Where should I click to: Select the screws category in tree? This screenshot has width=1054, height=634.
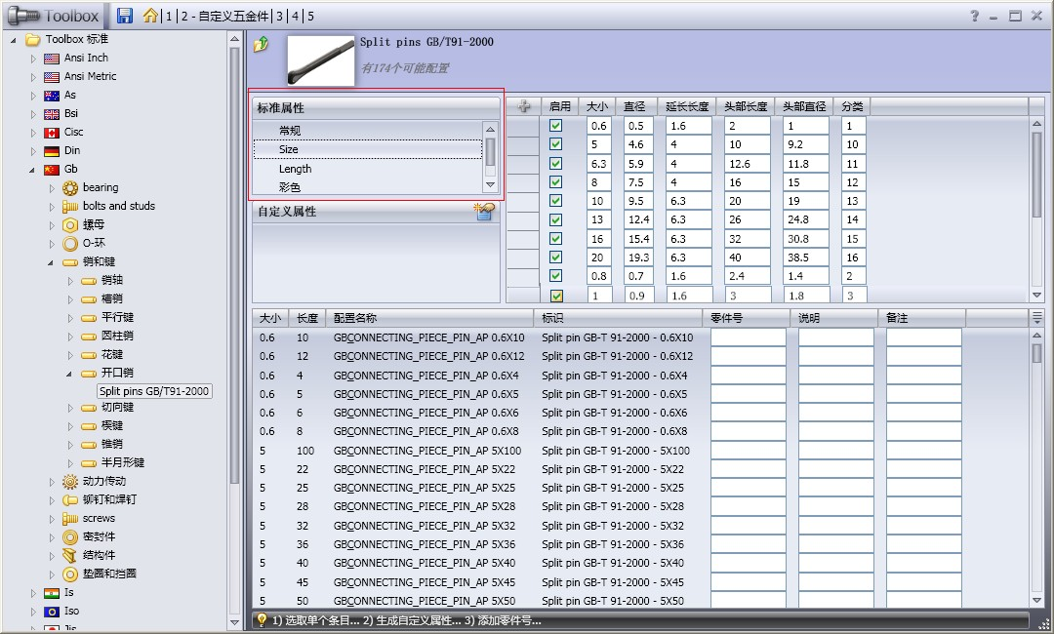[x=99, y=518]
